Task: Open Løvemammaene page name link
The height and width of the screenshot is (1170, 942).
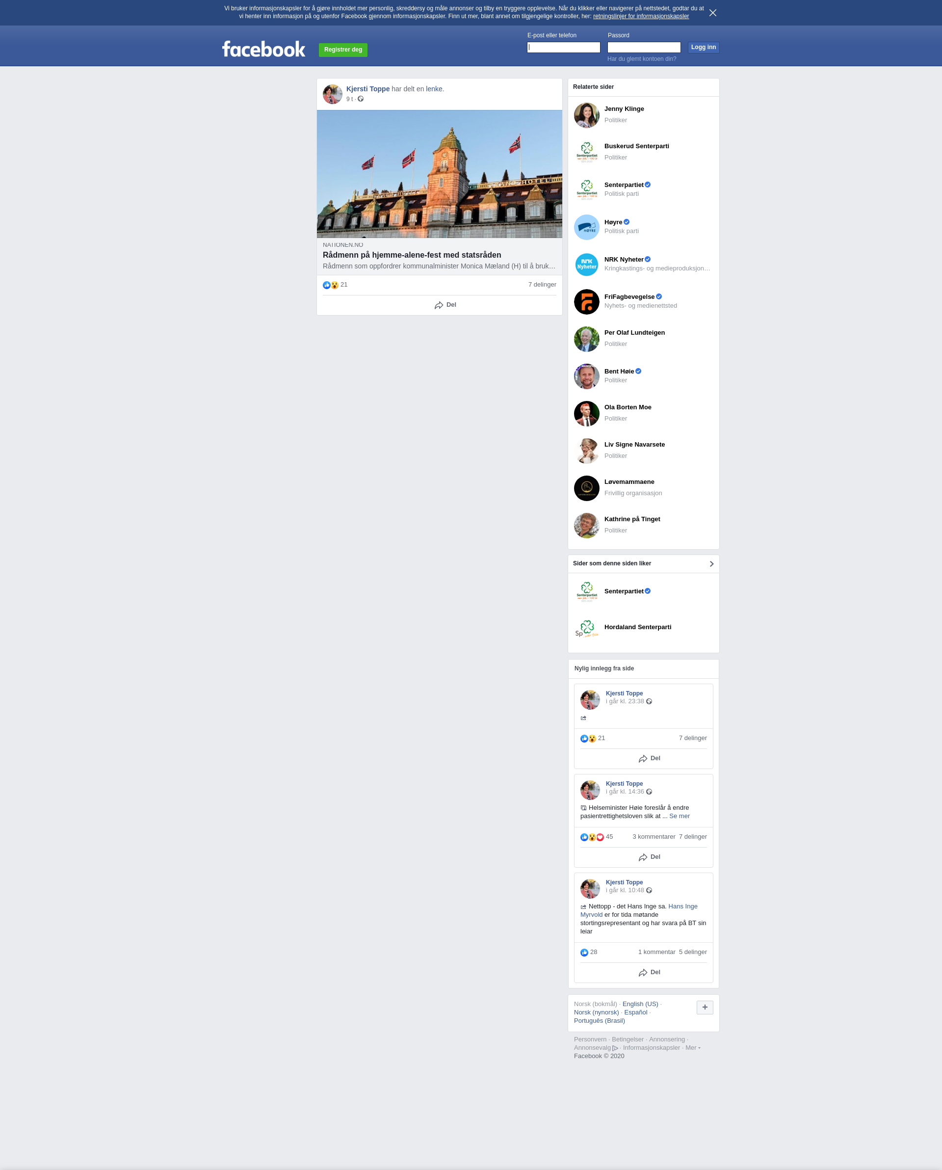Action: point(629,482)
